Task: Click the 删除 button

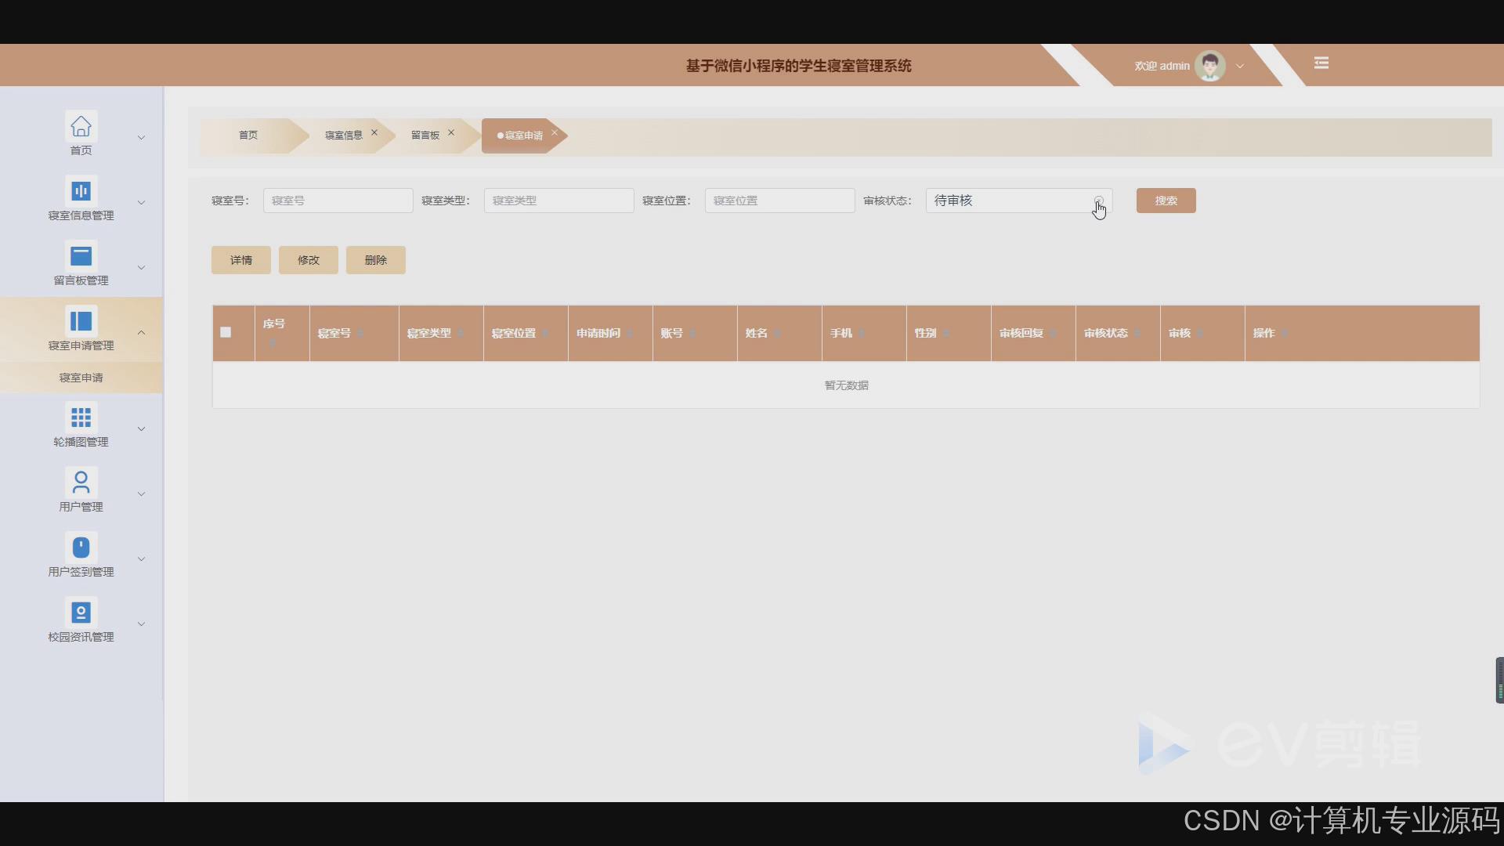Action: [x=375, y=260]
